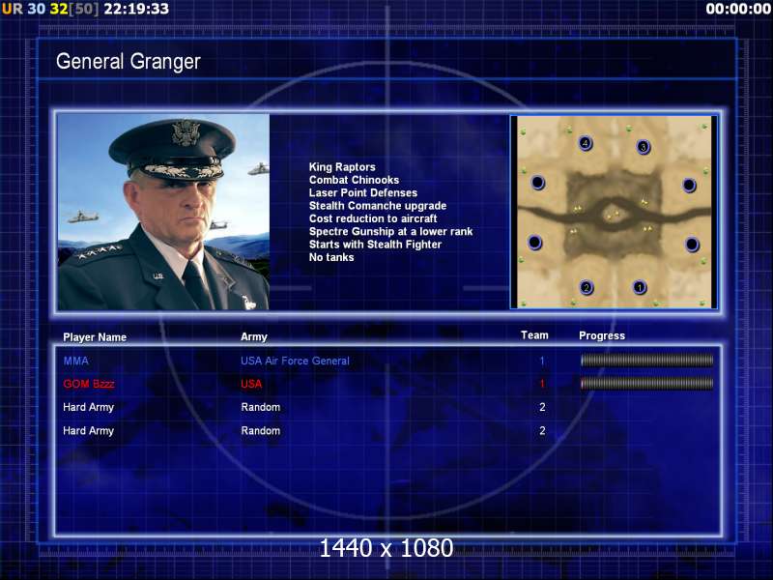Select the unnumbered start marker above position 2

(x=535, y=243)
